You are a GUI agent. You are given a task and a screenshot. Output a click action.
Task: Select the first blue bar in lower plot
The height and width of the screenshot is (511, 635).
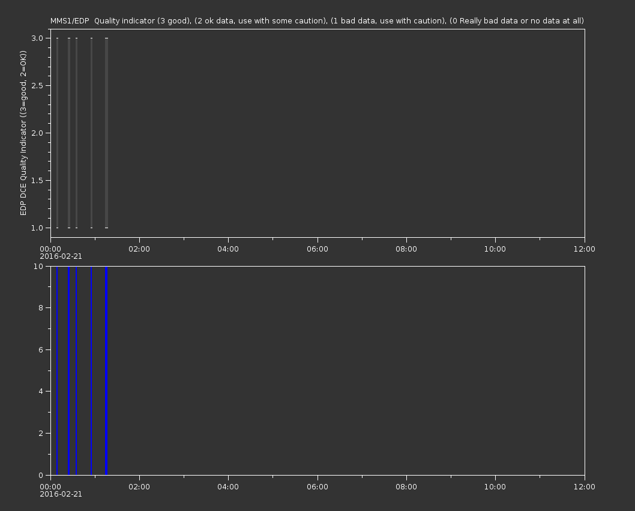click(x=57, y=370)
